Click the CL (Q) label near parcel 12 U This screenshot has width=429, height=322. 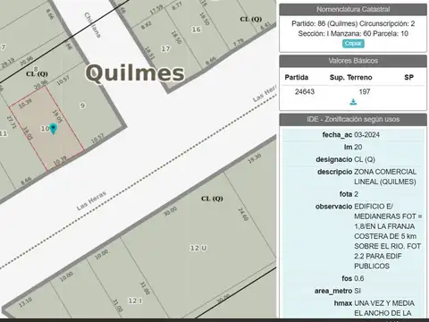(x=212, y=199)
